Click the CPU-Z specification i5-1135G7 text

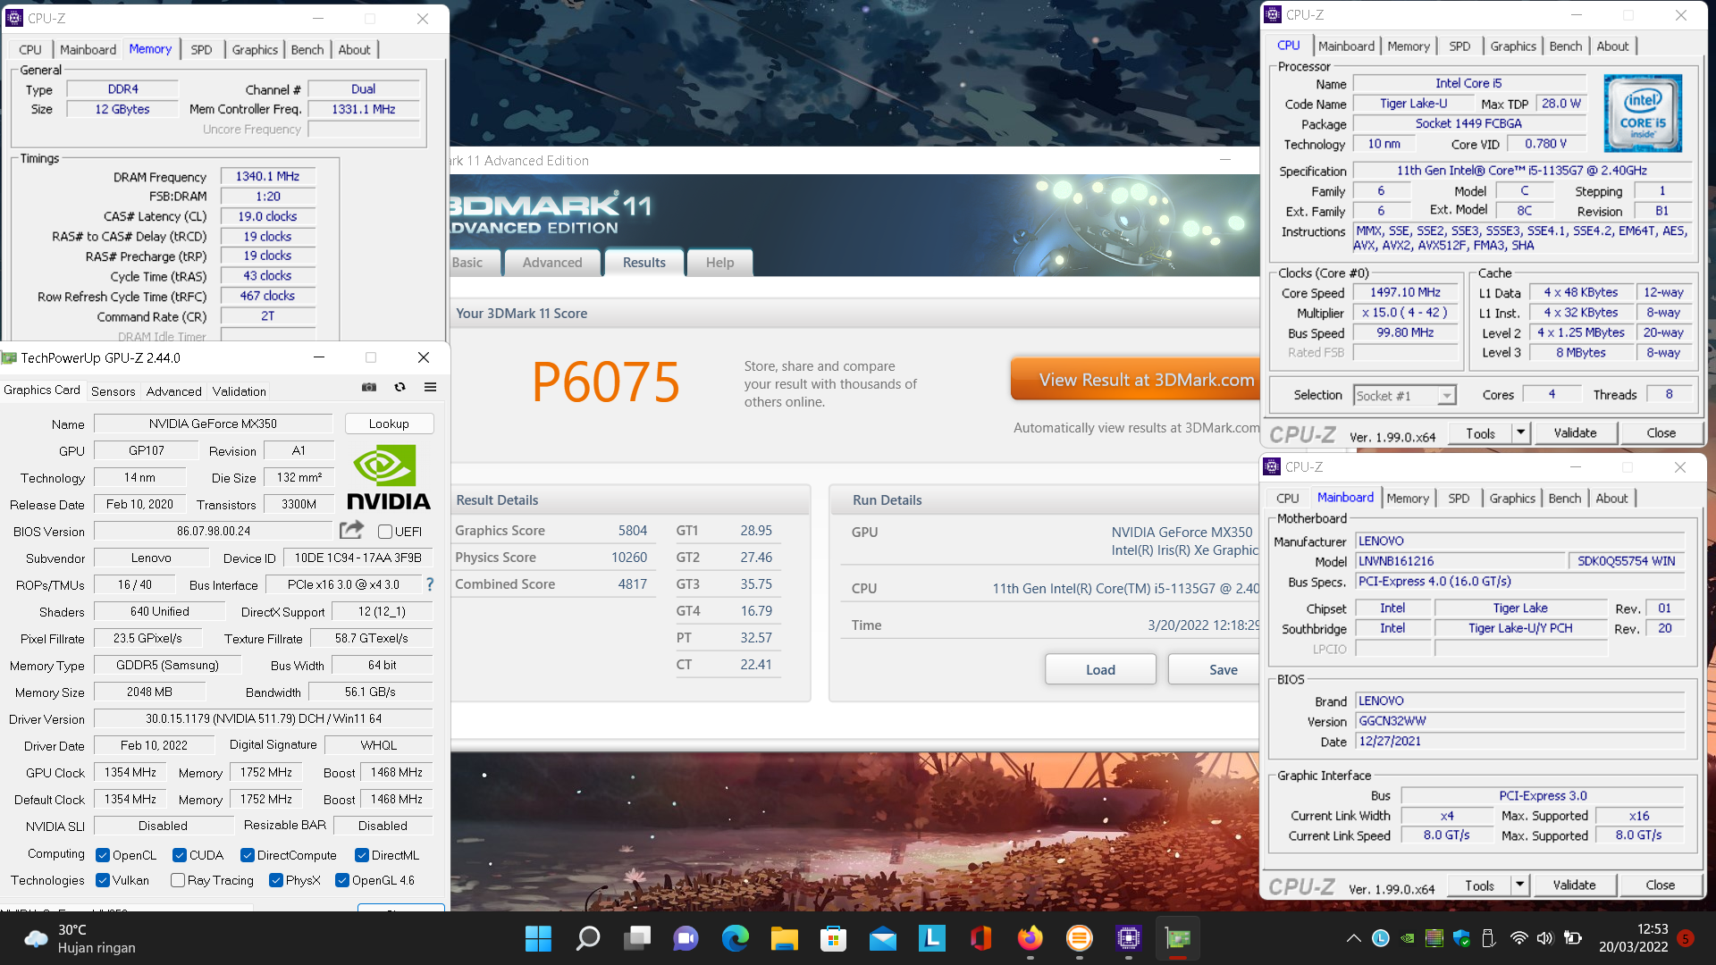tap(1521, 171)
